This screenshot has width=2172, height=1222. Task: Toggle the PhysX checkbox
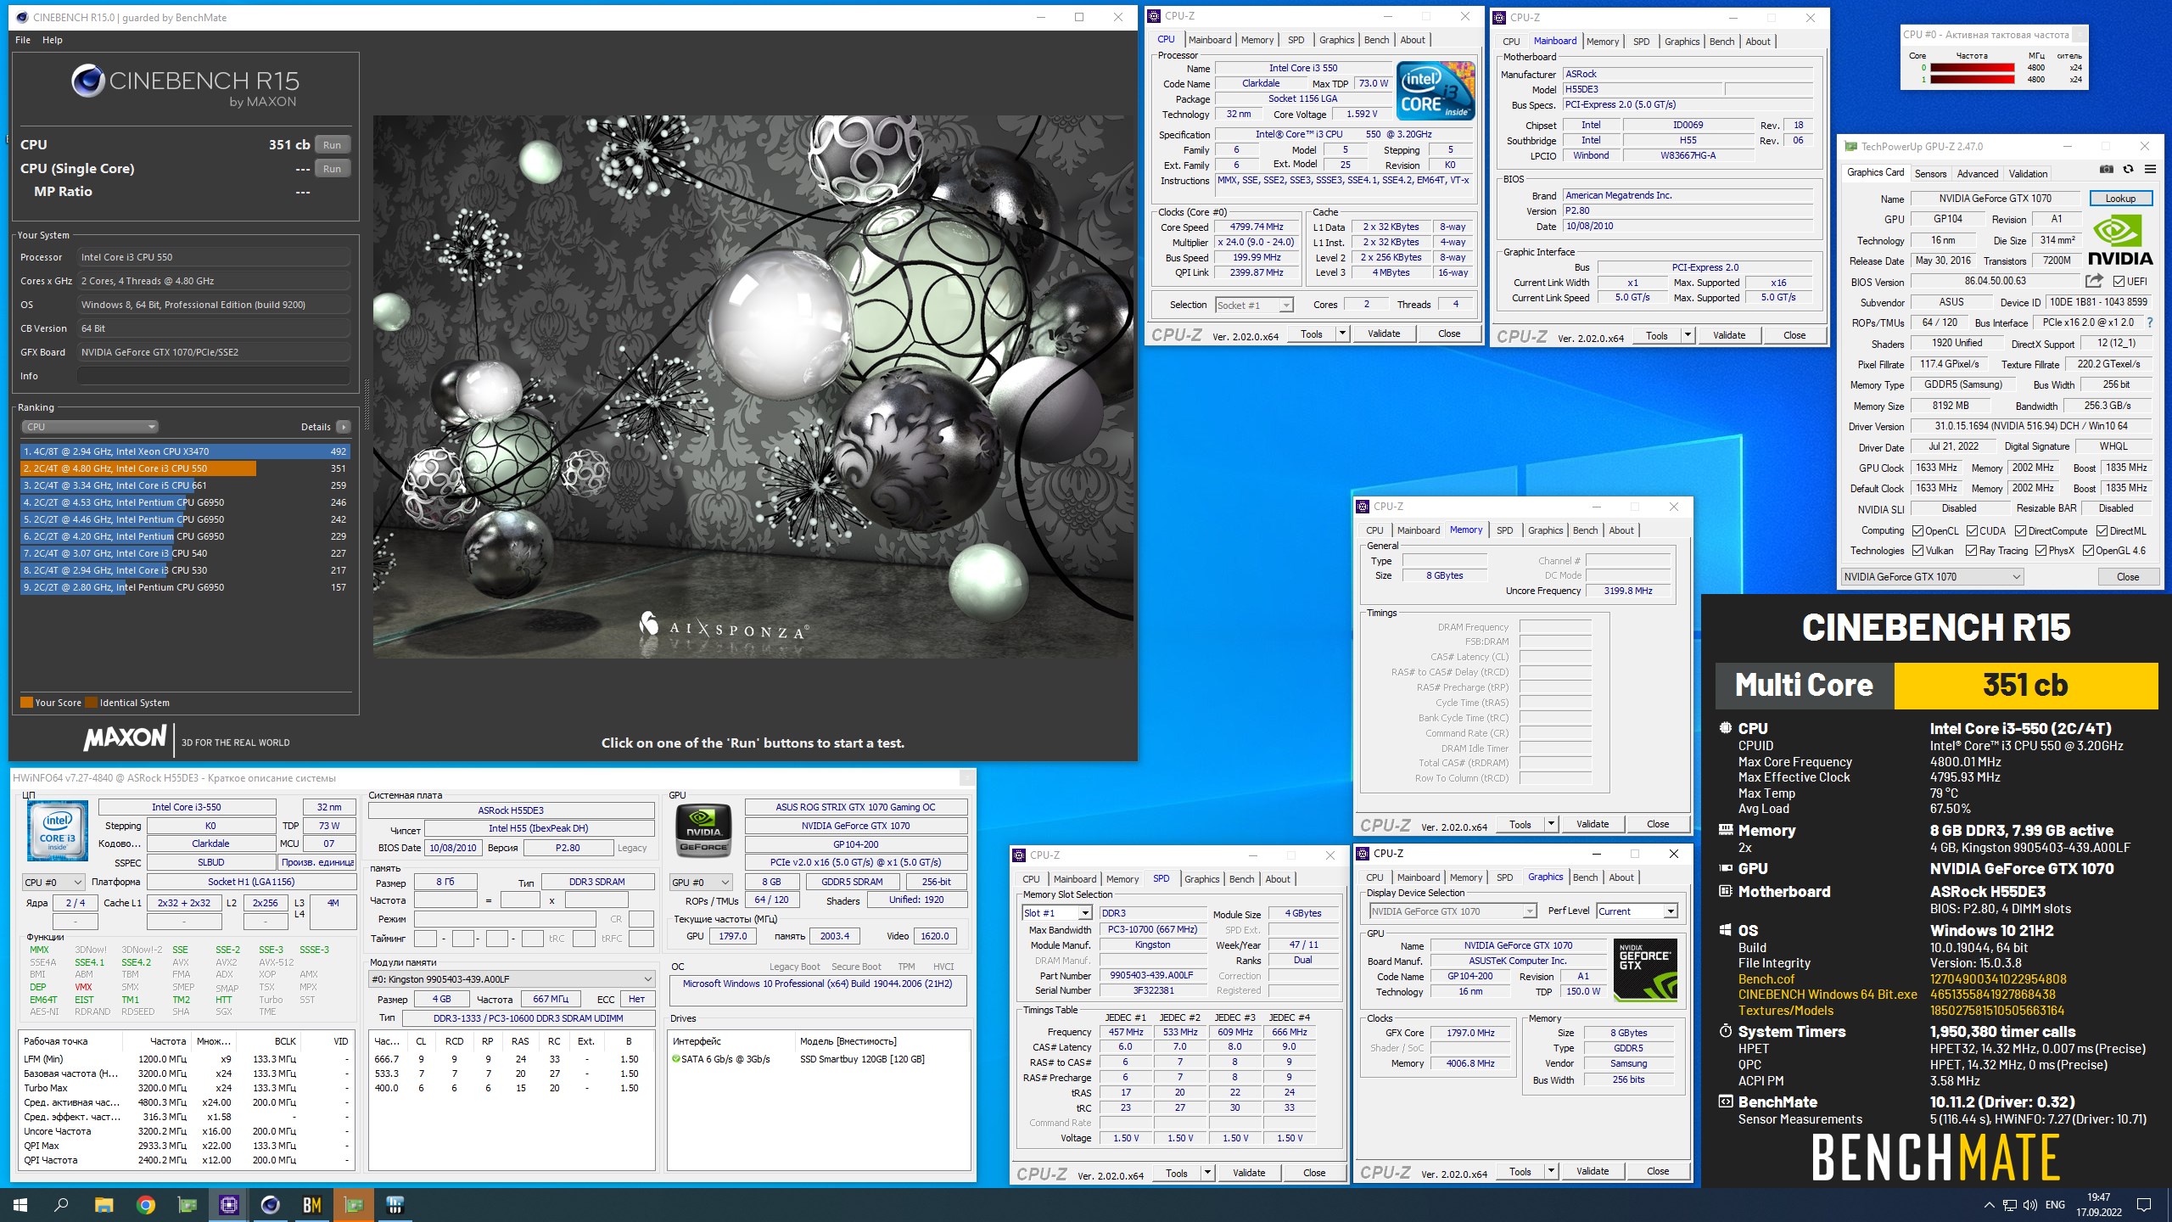pyautogui.click(x=2040, y=551)
